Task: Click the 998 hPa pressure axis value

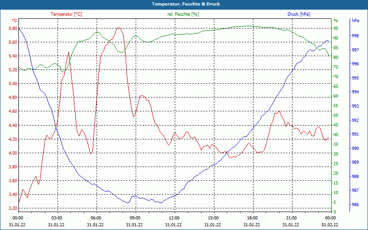Action: click(356, 36)
